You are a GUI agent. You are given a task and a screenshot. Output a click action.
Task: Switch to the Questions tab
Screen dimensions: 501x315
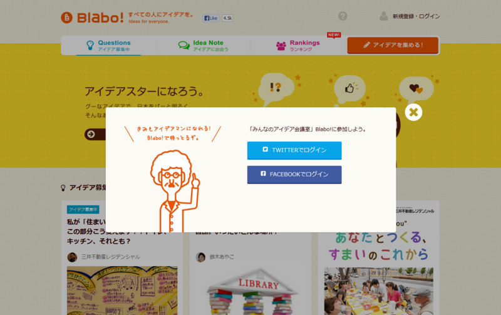click(x=108, y=46)
